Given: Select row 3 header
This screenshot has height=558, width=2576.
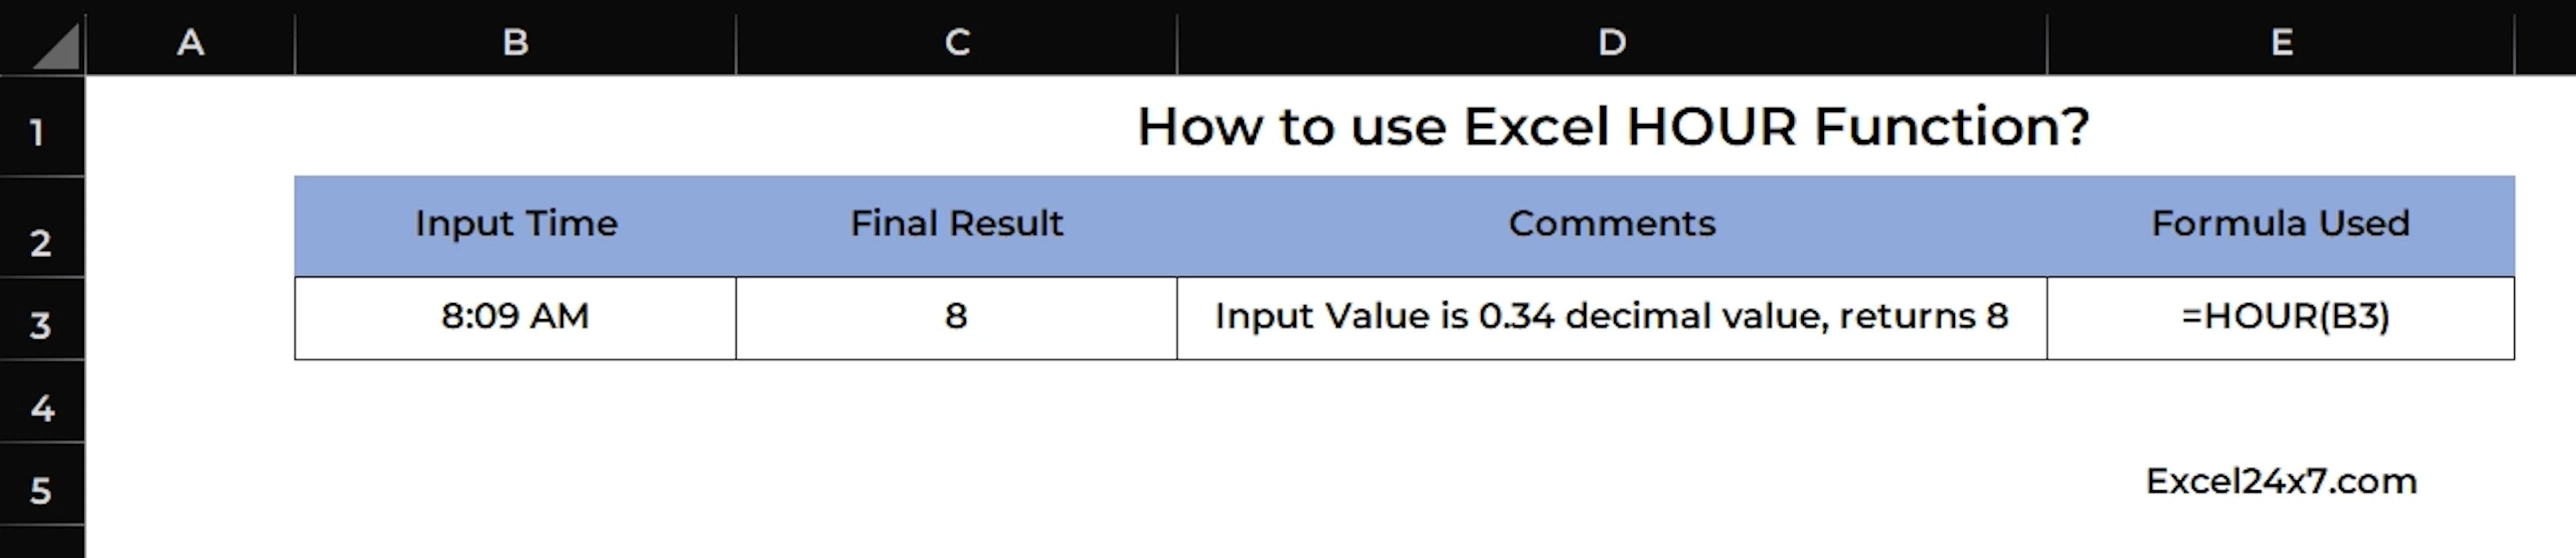Looking at the screenshot, I should coord(40,325).
